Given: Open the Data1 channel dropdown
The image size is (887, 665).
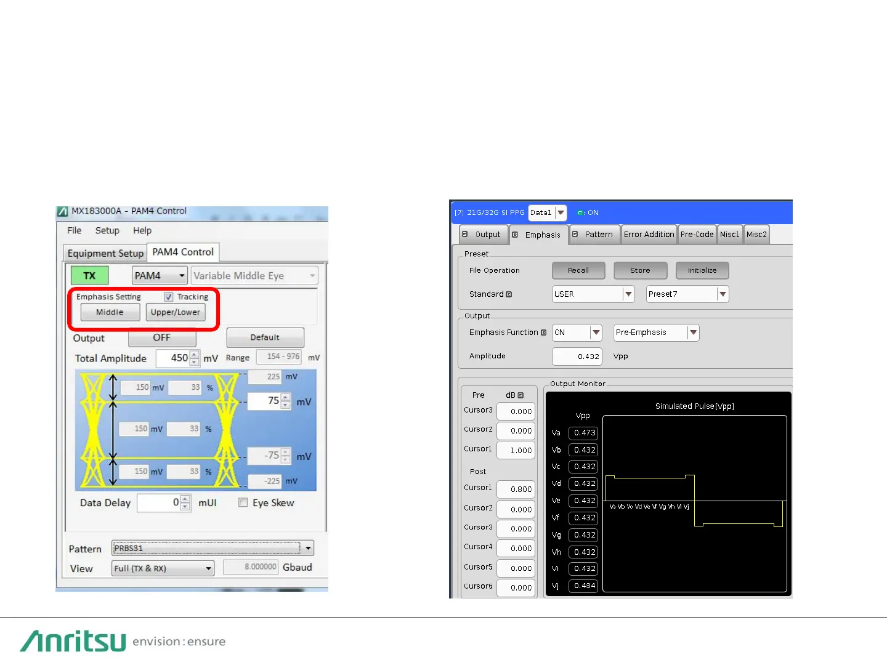Looking at the screenshot, I should pyautogui.click(x=547, y=212).
